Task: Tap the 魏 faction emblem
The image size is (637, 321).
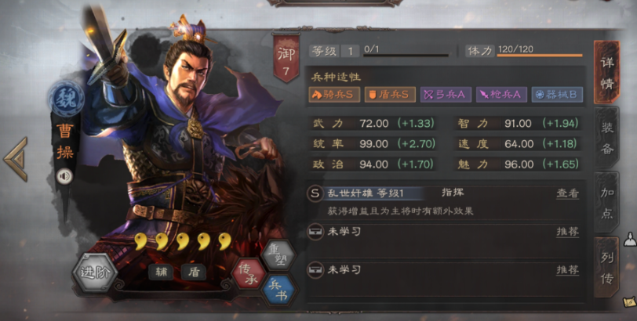Action: [66, 99]
